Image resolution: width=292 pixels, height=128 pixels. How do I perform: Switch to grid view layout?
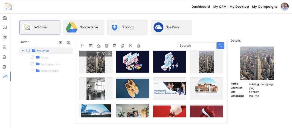click(91, 46)
